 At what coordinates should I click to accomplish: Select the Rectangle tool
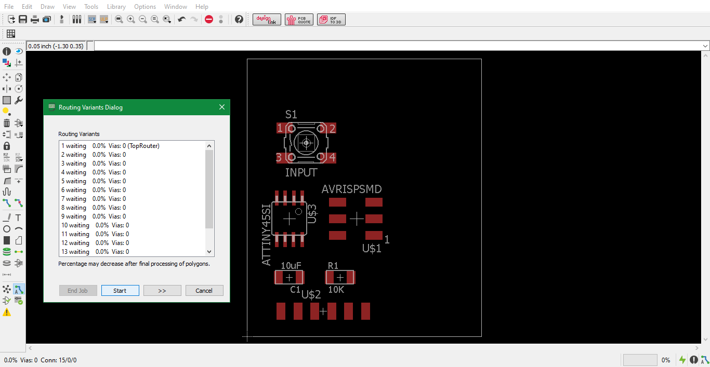pyautogui.click(x=7, y=240)
